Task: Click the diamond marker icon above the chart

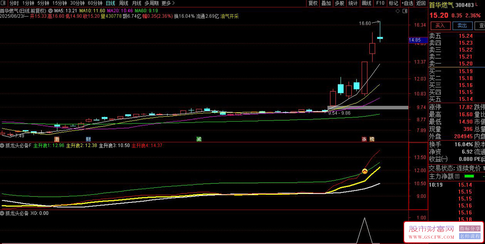Action: point(397,11)
